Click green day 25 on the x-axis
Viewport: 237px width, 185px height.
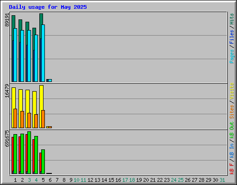(181, 180)
